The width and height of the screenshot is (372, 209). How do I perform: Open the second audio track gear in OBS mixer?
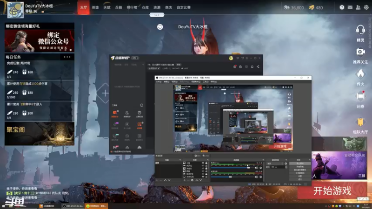coord(261,177)
